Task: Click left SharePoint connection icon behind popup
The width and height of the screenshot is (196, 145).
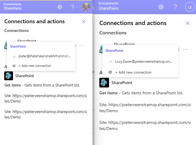Action: pyautogui.click(x=6, y=46)
